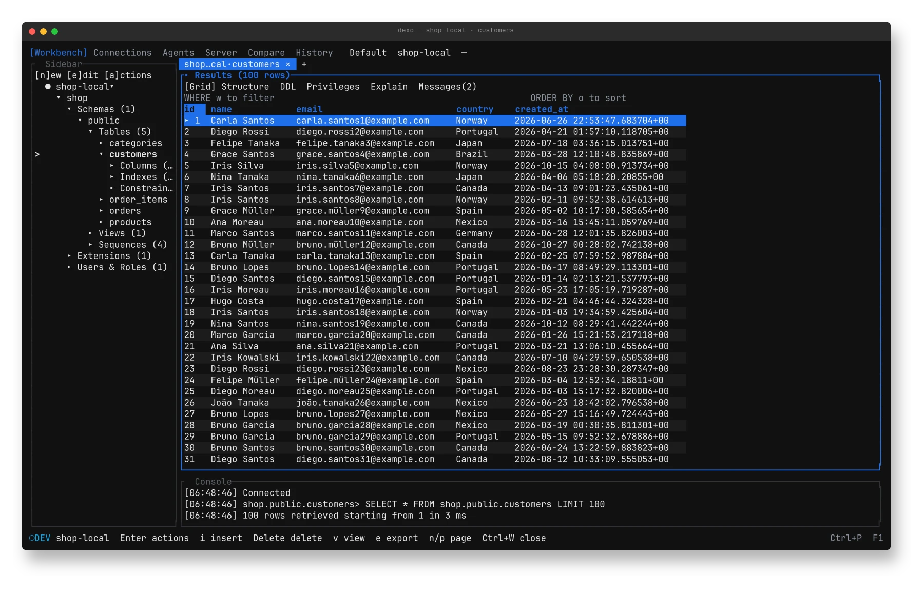Click the email cell iris.kowalski22@example.com
Viewport: 924px width, 594px height.
(368, 358)
